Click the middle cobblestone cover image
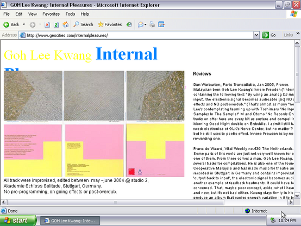The image size is (301, 226). pos(94,96)
